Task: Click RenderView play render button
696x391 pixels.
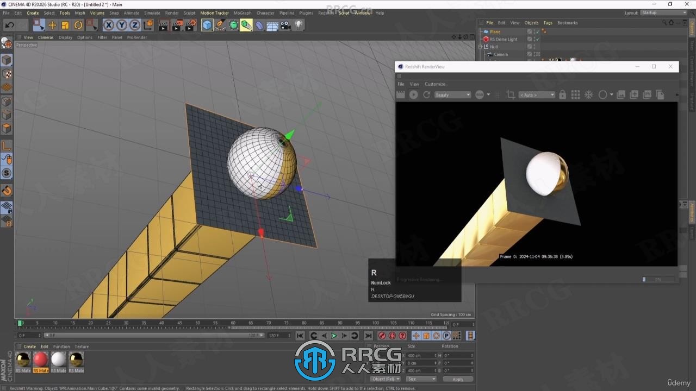Action: [x=414, y=94]
